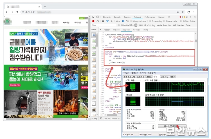Switch to Timing tab in request details
Image resolution: width=211 pixels, height=139 pixels.
[x=145, y=30]
